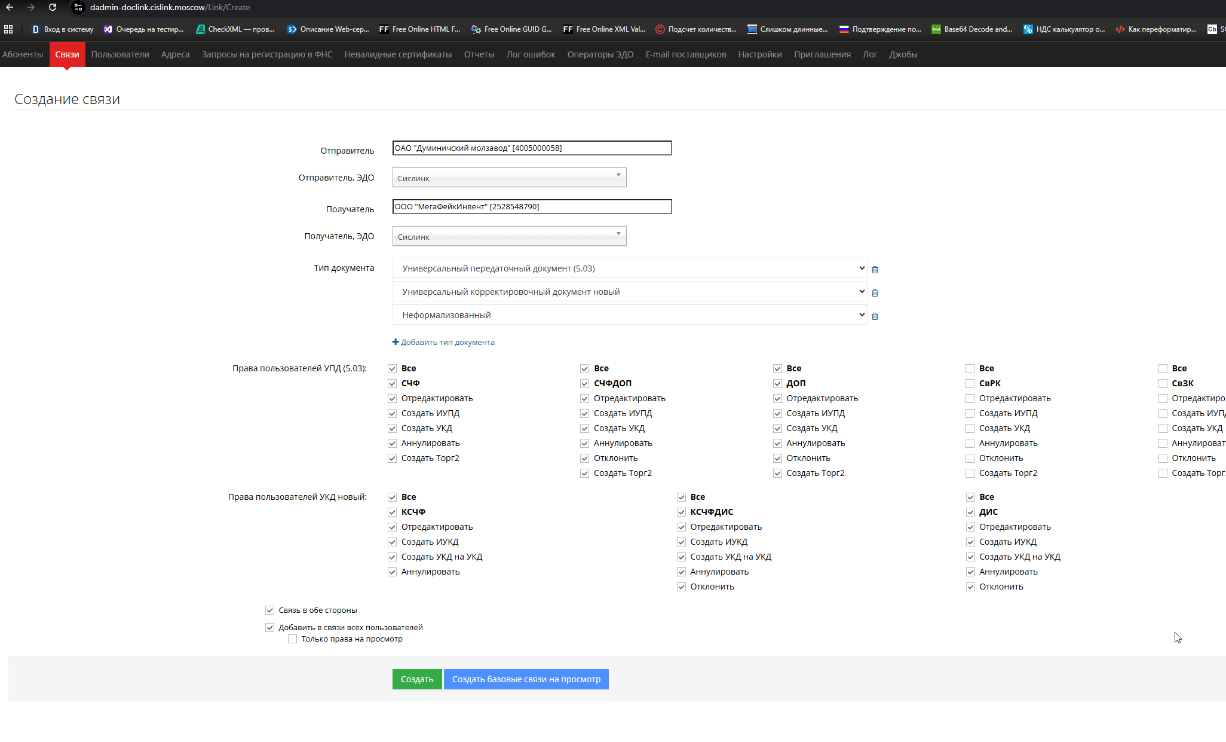Viewport: 1226px width, 742px height.
Task: Click trash icon beside Неформализованный type
Action: point(875,316)
